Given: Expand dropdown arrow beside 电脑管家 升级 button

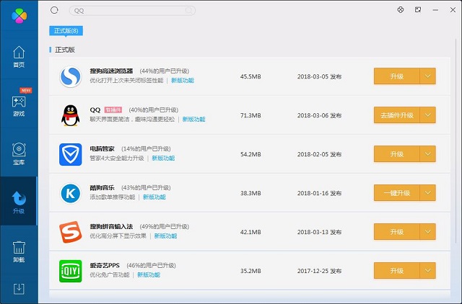Looking at the screenshot, I should pyautogui.click(x=427, y=154).
